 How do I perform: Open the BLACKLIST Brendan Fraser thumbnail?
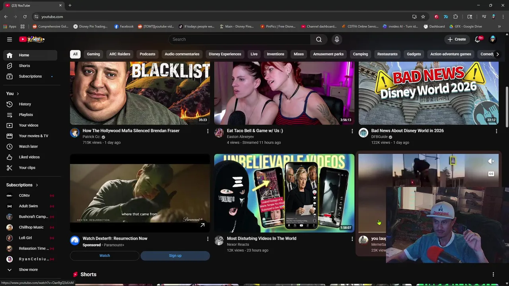tap(140, 93)
